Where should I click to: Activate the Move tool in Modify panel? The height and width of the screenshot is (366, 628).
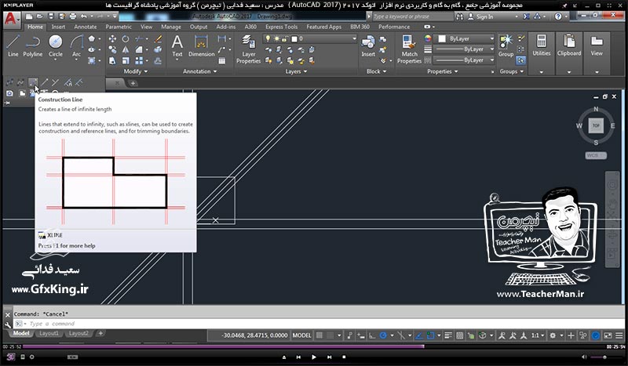pos(112,39)
